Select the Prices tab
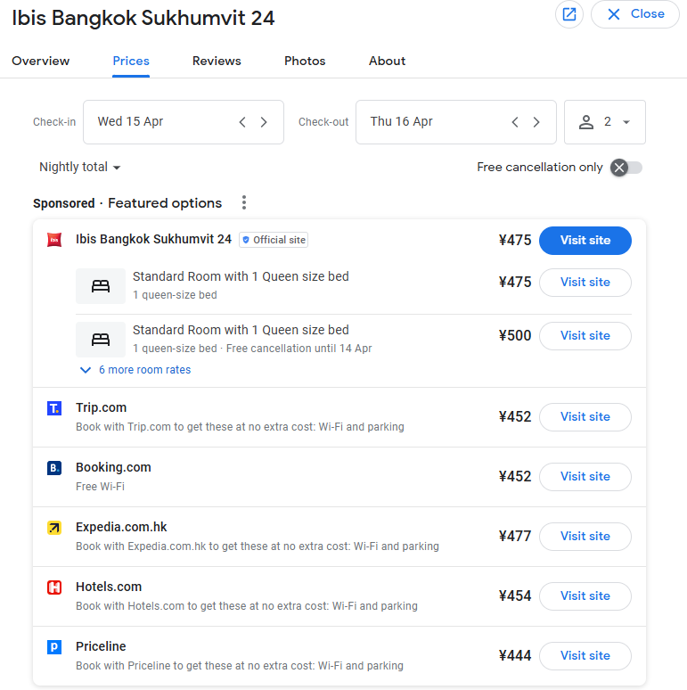687x690 pixels. click(x=131, y=61)
